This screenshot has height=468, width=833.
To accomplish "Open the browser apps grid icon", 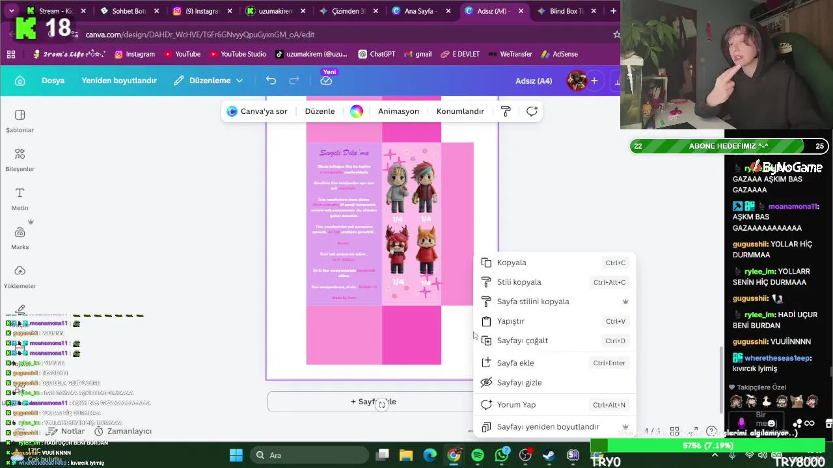I will [x=11, y=54].
